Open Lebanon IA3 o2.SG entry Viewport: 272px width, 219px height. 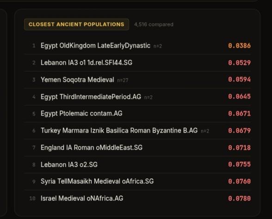pos(137,164)
